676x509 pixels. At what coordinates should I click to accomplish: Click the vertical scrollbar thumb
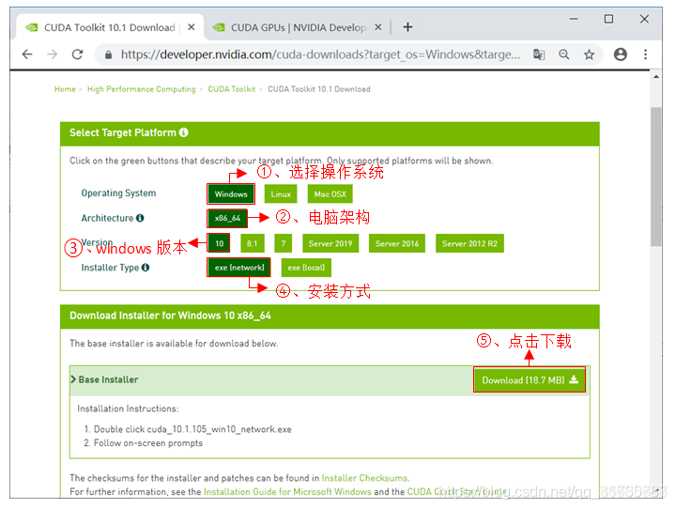pyautogui.click(x=656, y=177)
